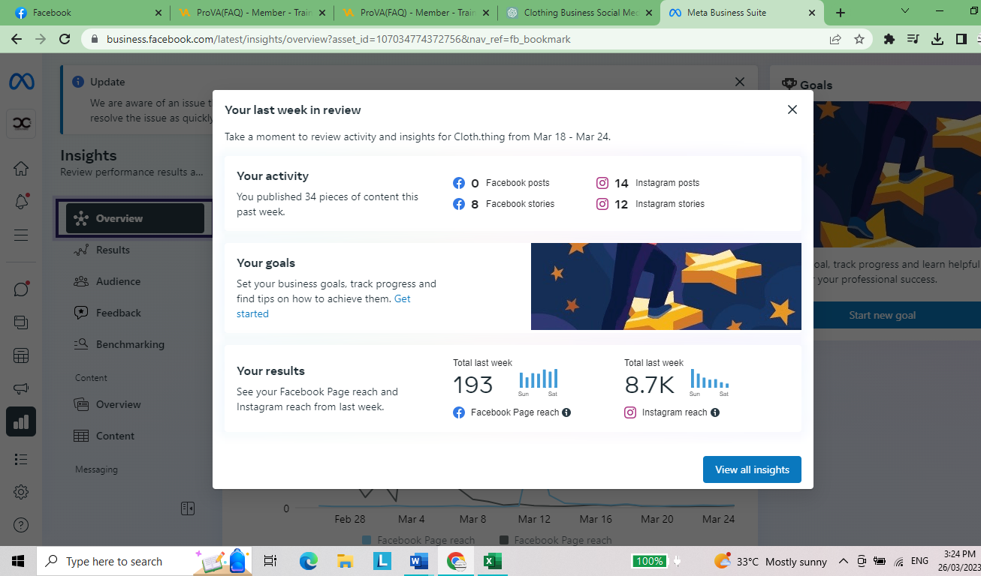Open the Inbox chat bubble icon
Viewport: 981px width, 576px height.
click(21, 289)
